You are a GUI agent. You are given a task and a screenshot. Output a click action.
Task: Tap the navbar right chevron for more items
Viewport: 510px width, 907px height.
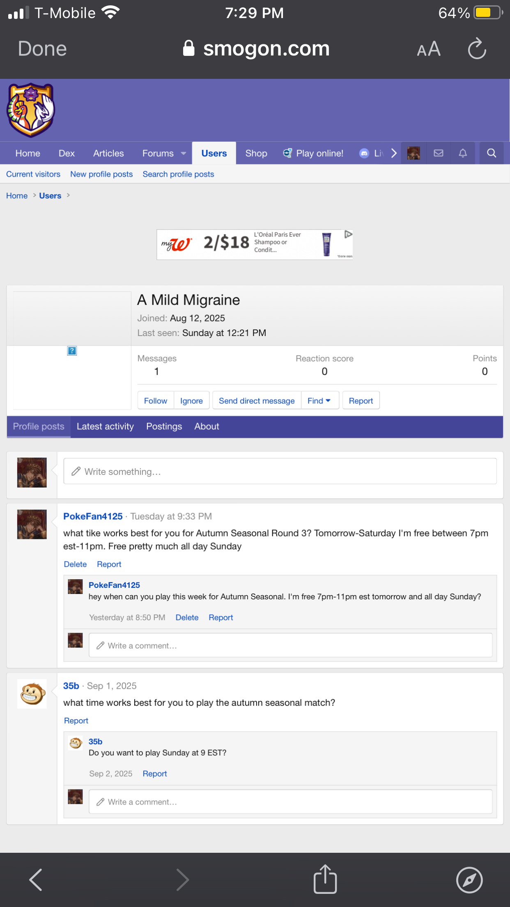coord(394,153)
